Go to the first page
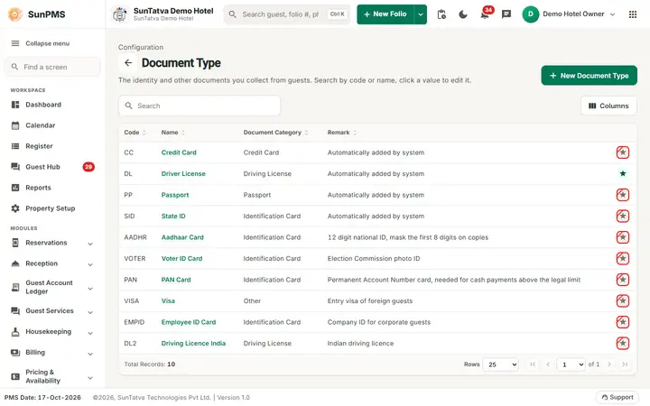 coord(533,364)
